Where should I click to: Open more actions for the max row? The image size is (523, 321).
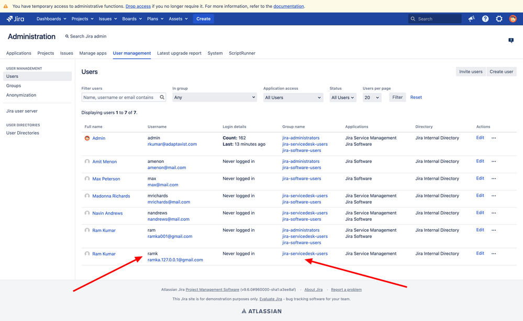click(x=494, y=179)
